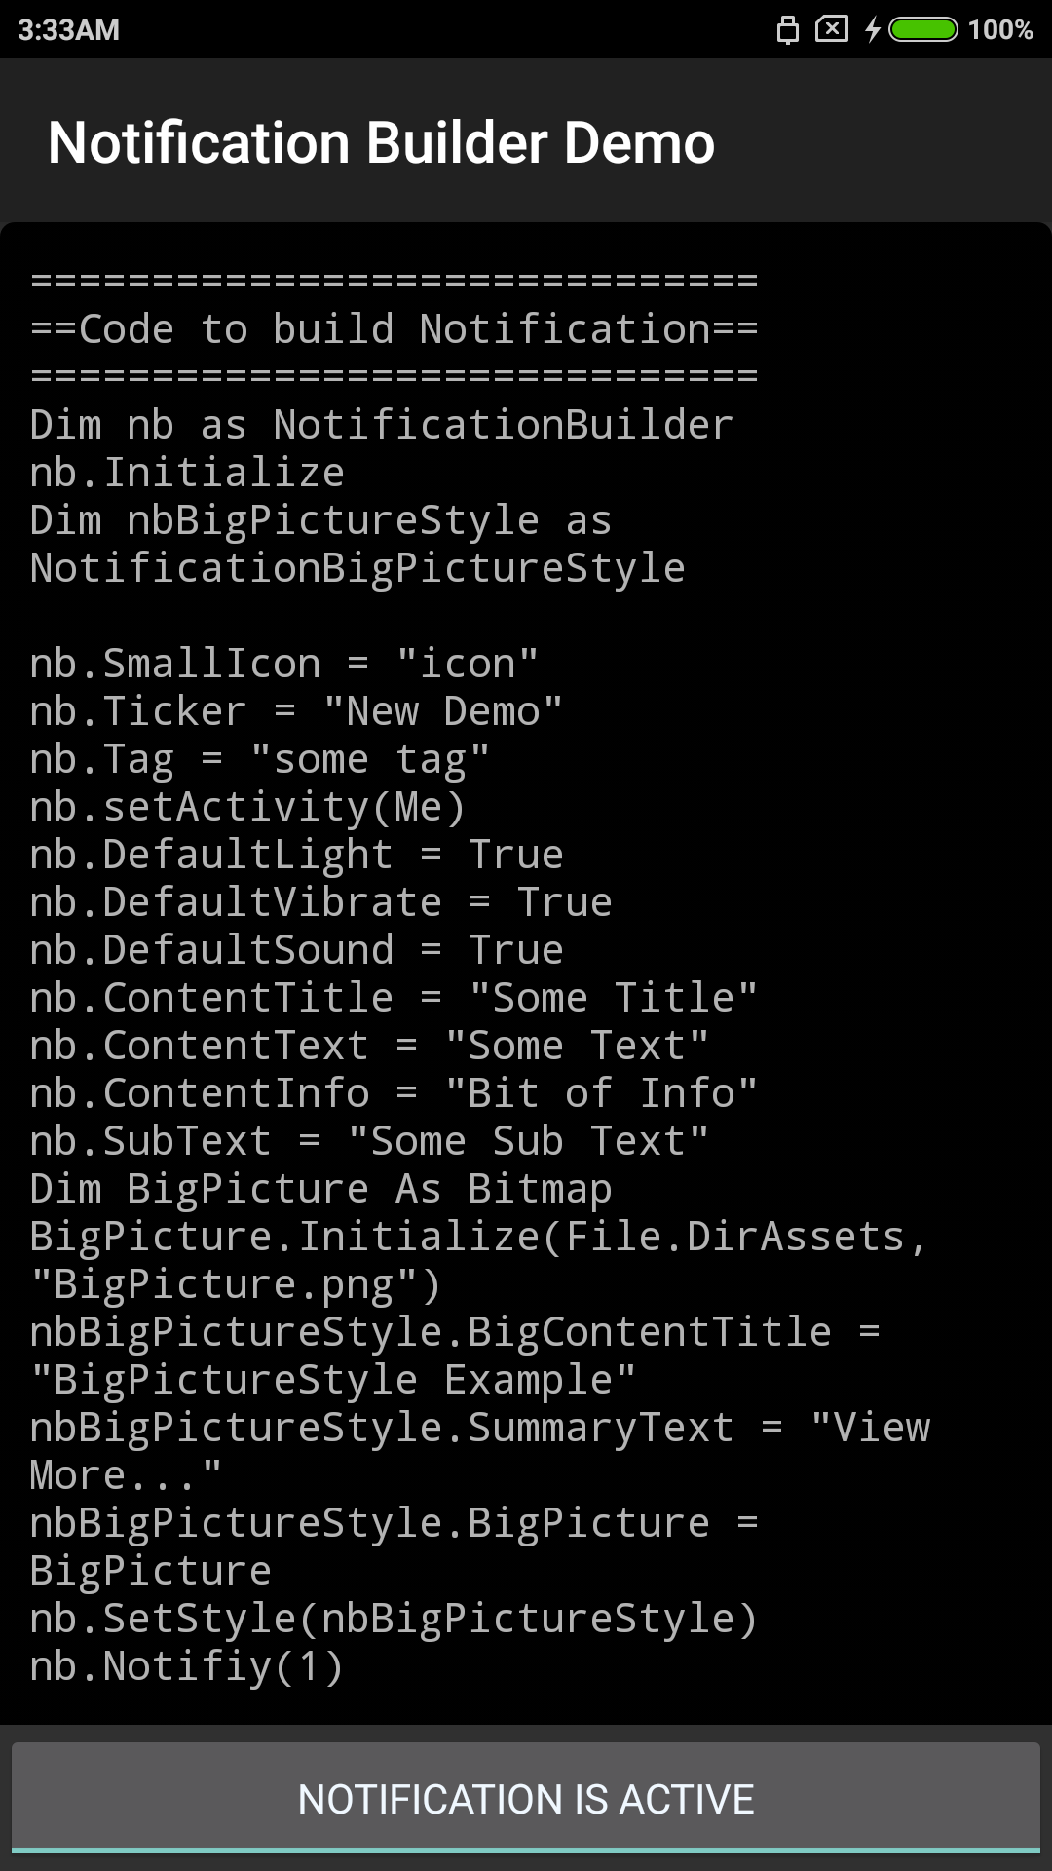Tap the 3:33AM clock in status bar
The width and height of the screenshot is (1052, 1871).
[x=68, y=30]
